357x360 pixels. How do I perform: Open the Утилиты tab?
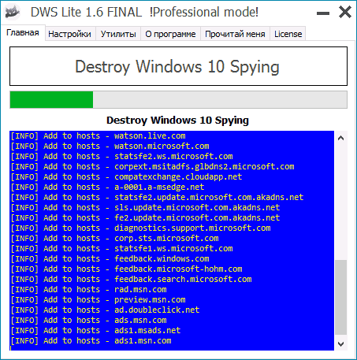[x=118, y=34]
